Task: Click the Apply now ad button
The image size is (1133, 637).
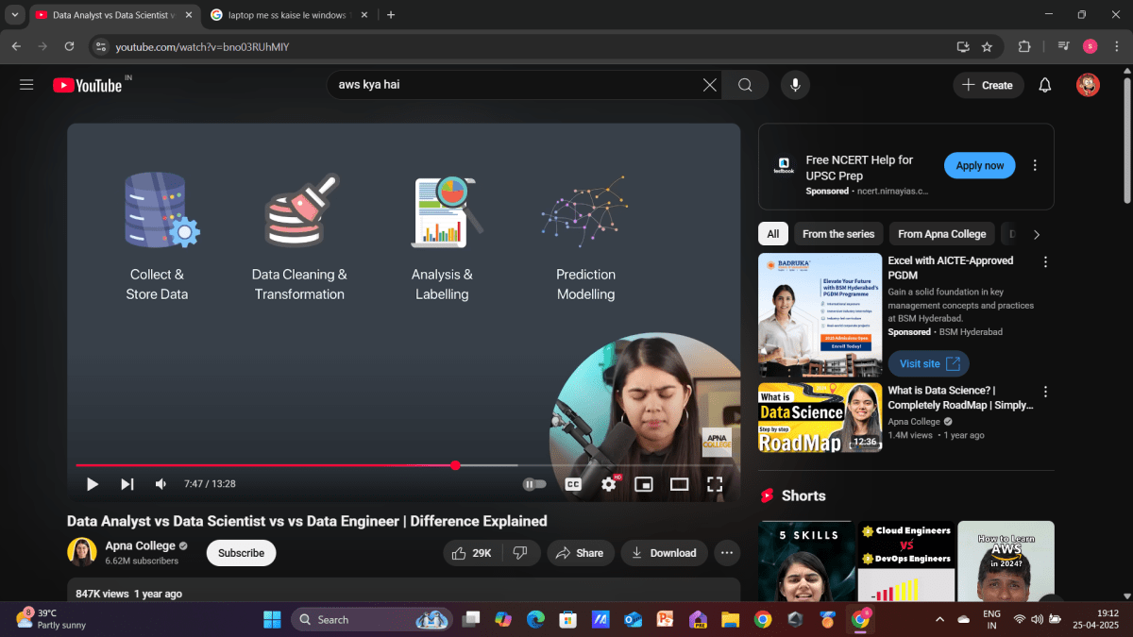Action: click(979, 165)
